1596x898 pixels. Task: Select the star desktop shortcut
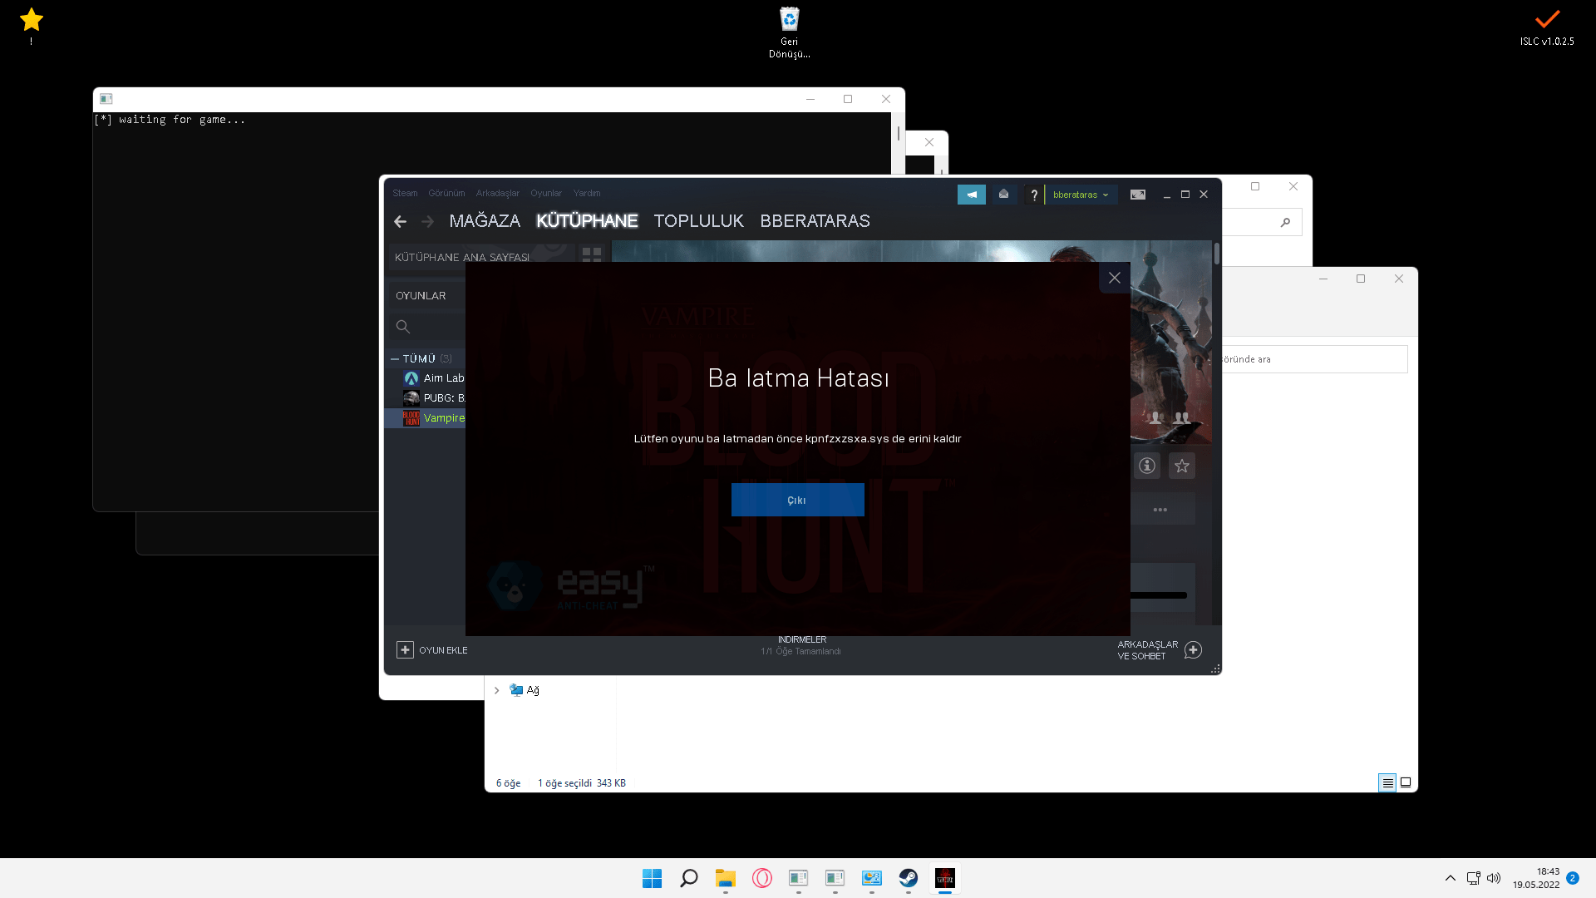pyautogui.click(x=32, y=25)
